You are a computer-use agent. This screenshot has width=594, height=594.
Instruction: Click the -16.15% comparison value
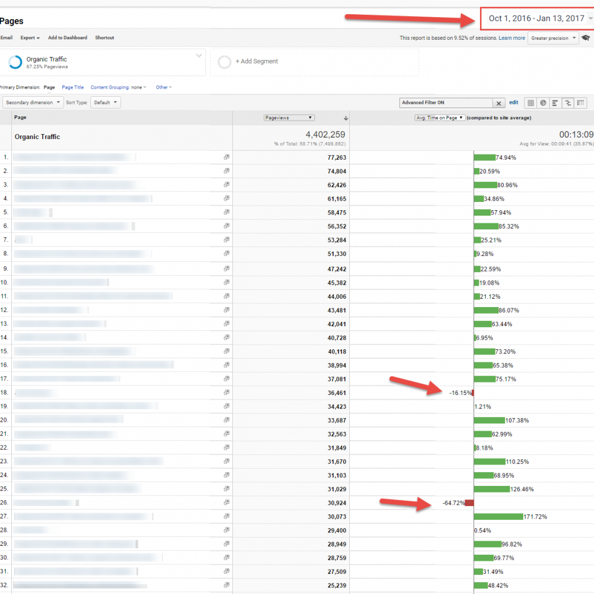pyautogui.click(x=461, y=393)
